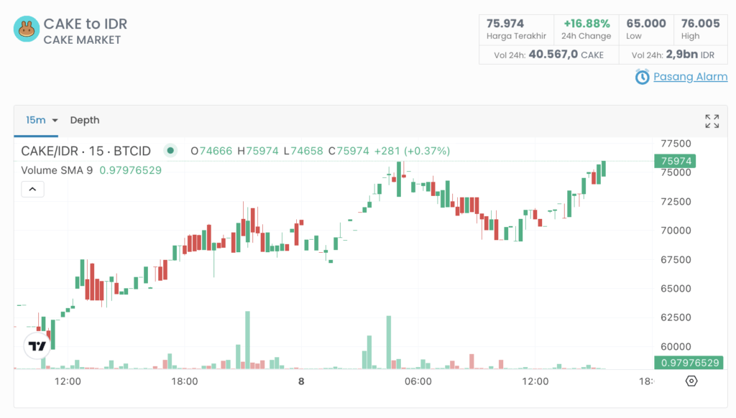This screenshot has height=418, width=736.
Task: Click the green volume value tag on axis
Action: 689,363
